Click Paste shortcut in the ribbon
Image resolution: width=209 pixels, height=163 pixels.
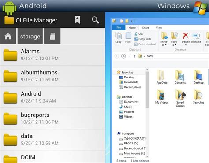[x=145, y=44]
